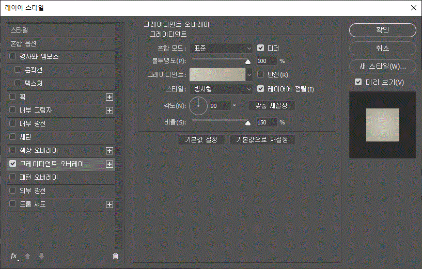
Task: Enable the 외부 광선 checkbox
Action: click(12, 191)
